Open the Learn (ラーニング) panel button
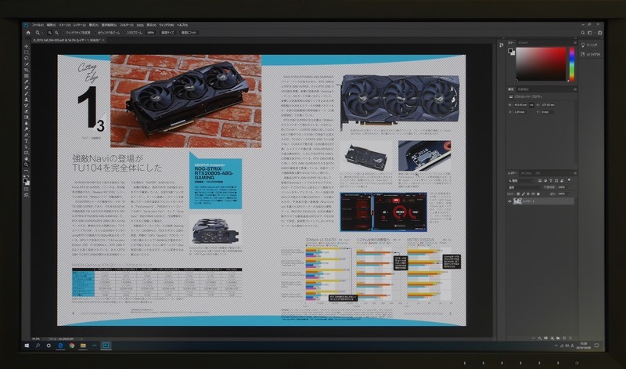This screenshot has width=626, height=369. point(589,45)
